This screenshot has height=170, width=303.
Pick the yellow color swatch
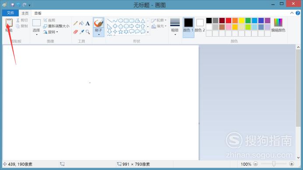(x=242, y=21)
